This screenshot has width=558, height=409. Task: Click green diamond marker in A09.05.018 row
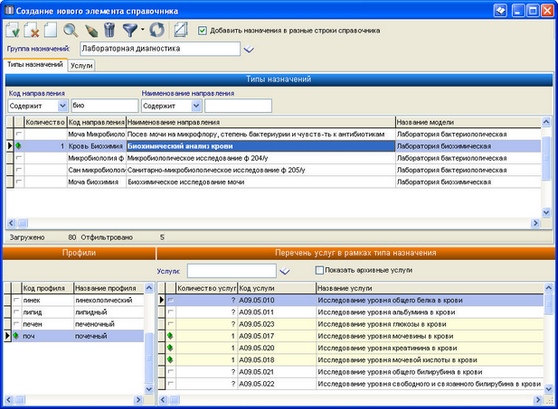pos(170,359)
